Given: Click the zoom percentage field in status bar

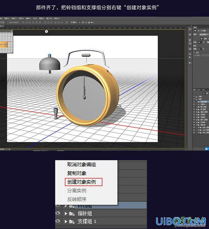Looking at the screenshot, I should (x=2, y=149).
